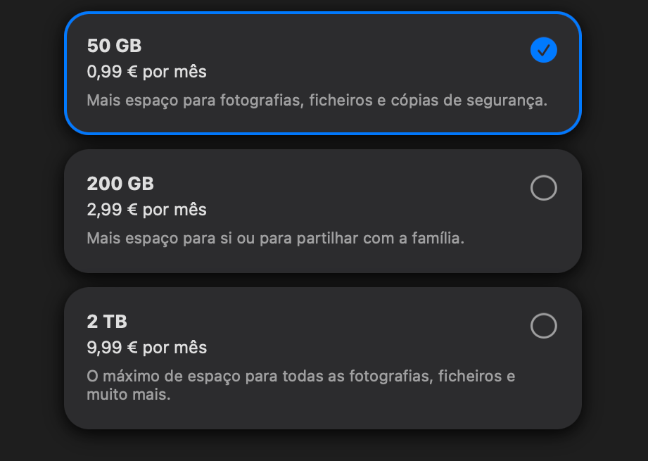Screen dimensions: 648x461
Task: Select the 2 TB plan radio button
Action: coord(543,326)
